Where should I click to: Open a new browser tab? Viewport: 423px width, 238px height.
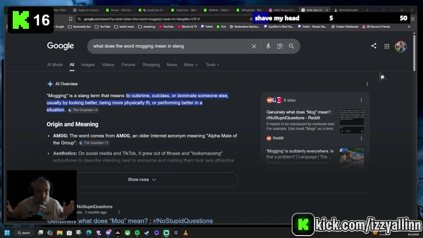coord(367,10)
